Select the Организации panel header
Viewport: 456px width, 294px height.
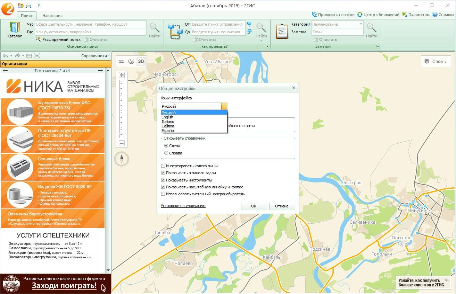coord(56,64)
